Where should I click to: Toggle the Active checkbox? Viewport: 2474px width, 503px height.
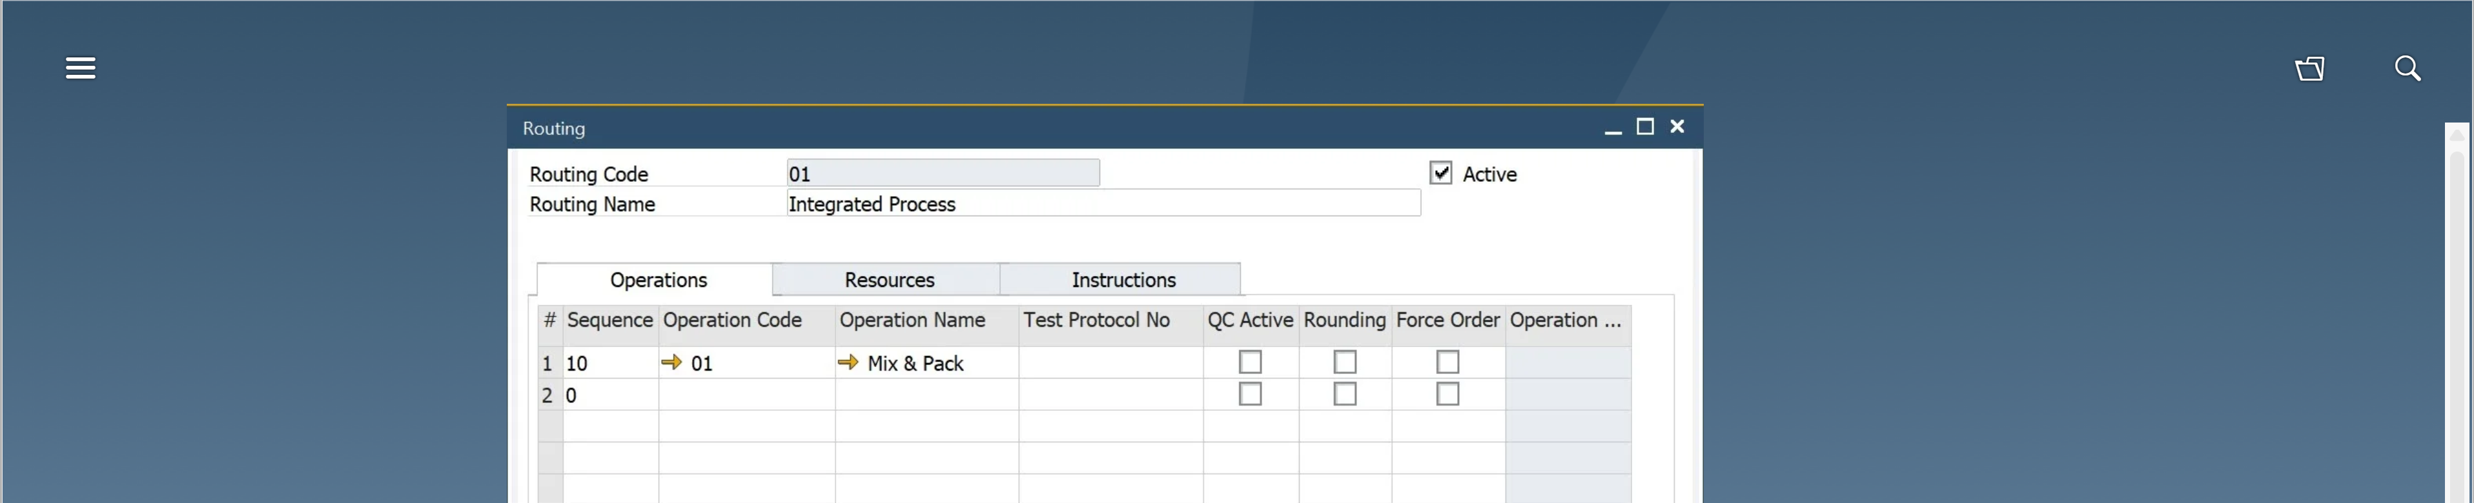tap(1440, 173)
